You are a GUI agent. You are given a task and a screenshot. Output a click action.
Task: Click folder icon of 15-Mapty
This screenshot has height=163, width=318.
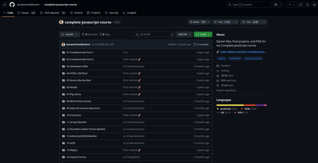[63, 150]
